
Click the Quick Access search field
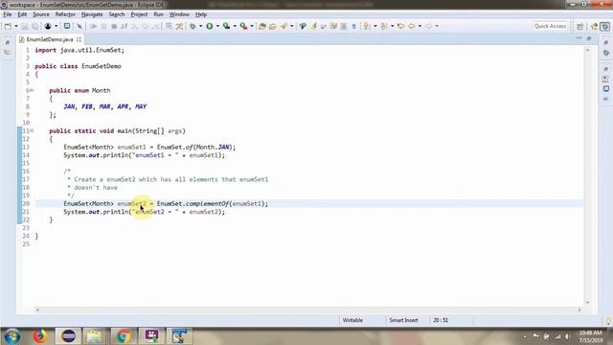point(550,26)
